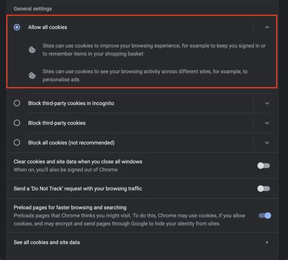Click the Allow all cookies label
The height and width of the screenshot is (260, 288).
(47, 27)
